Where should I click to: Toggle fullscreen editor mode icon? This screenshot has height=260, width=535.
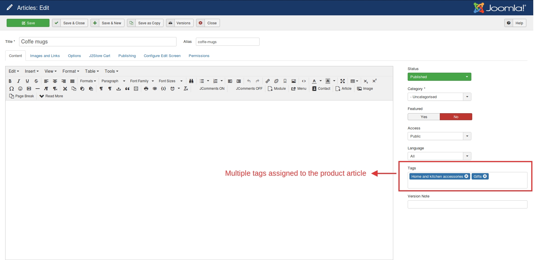343,81
